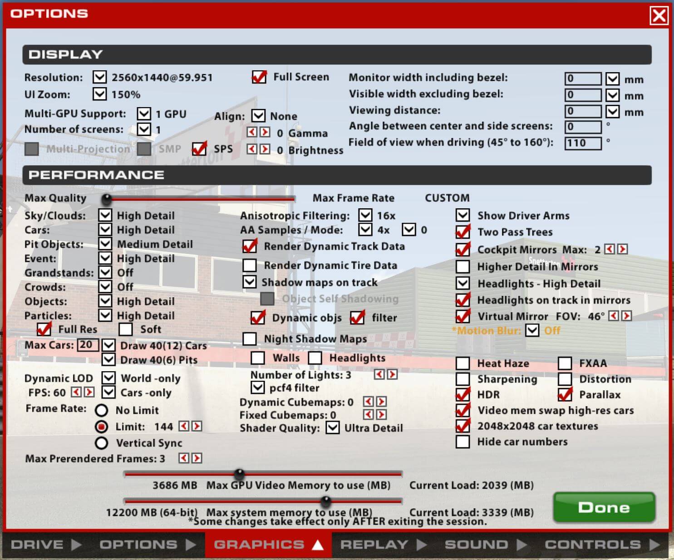This screenshot has width=674, height=560.
Task: Open the REPLAY tab
Action: tap(374, 545)
